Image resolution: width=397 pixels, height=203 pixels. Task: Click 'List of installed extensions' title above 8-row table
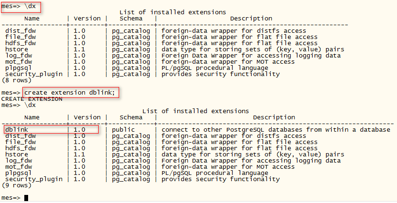tap(173, 12)
